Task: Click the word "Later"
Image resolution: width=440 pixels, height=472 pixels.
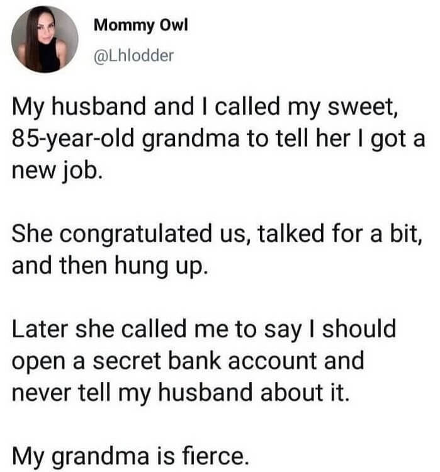Action: coord(42,329)
